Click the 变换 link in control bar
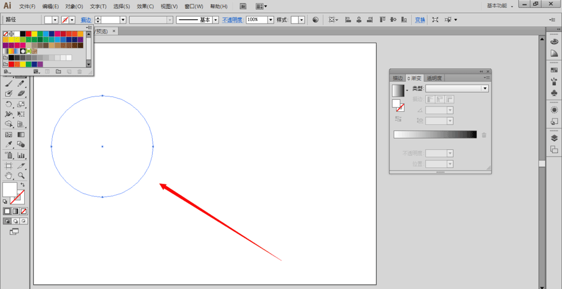 point(420,20)
